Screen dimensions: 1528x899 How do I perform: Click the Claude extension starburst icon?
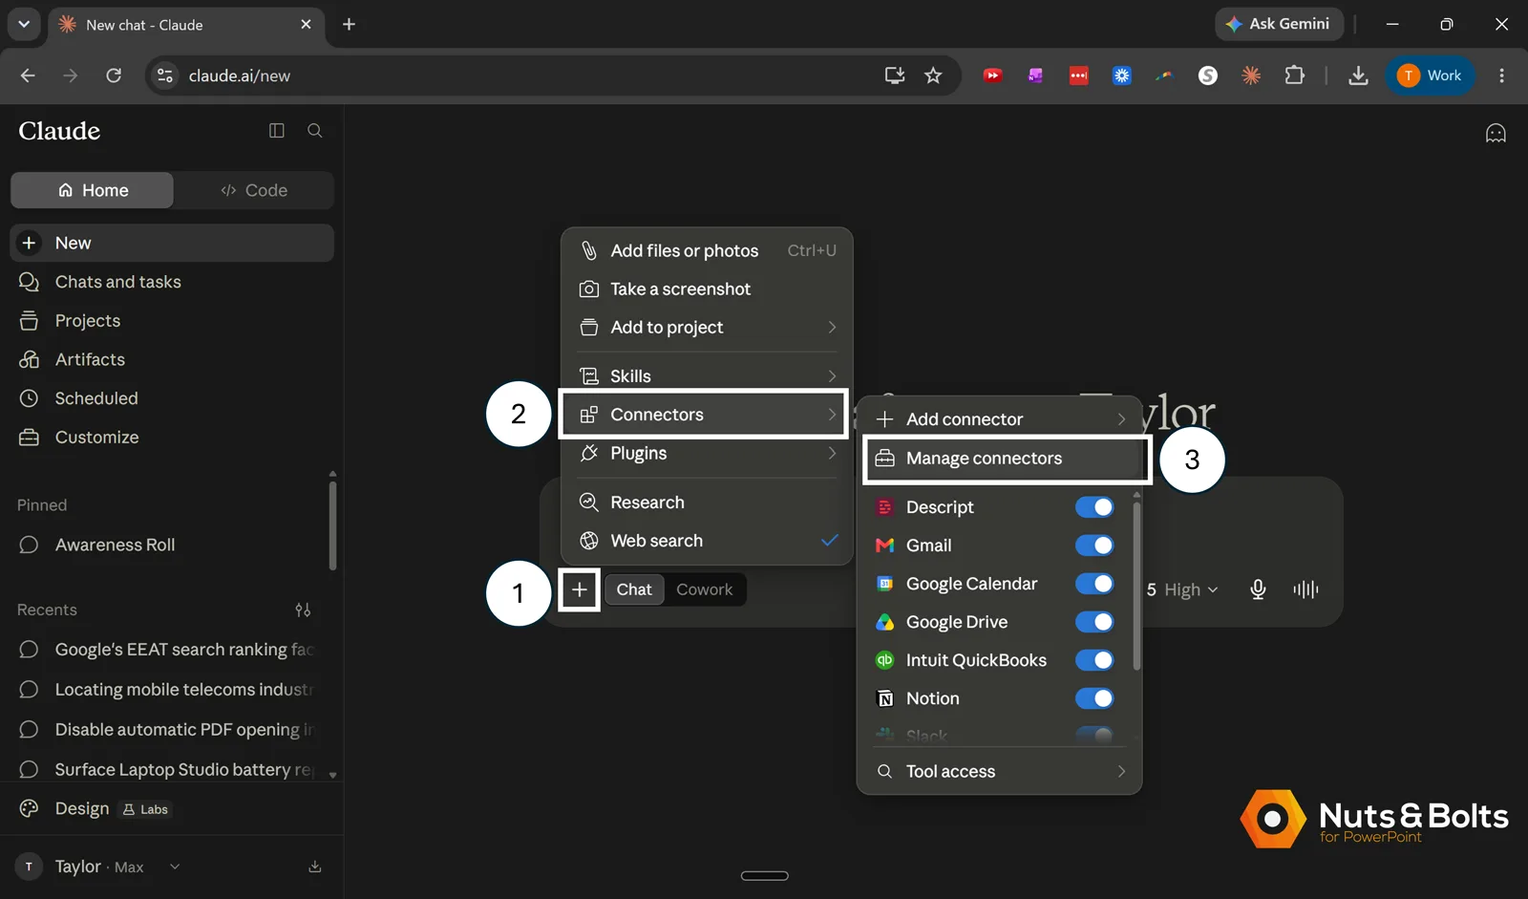click(1251, 75)
